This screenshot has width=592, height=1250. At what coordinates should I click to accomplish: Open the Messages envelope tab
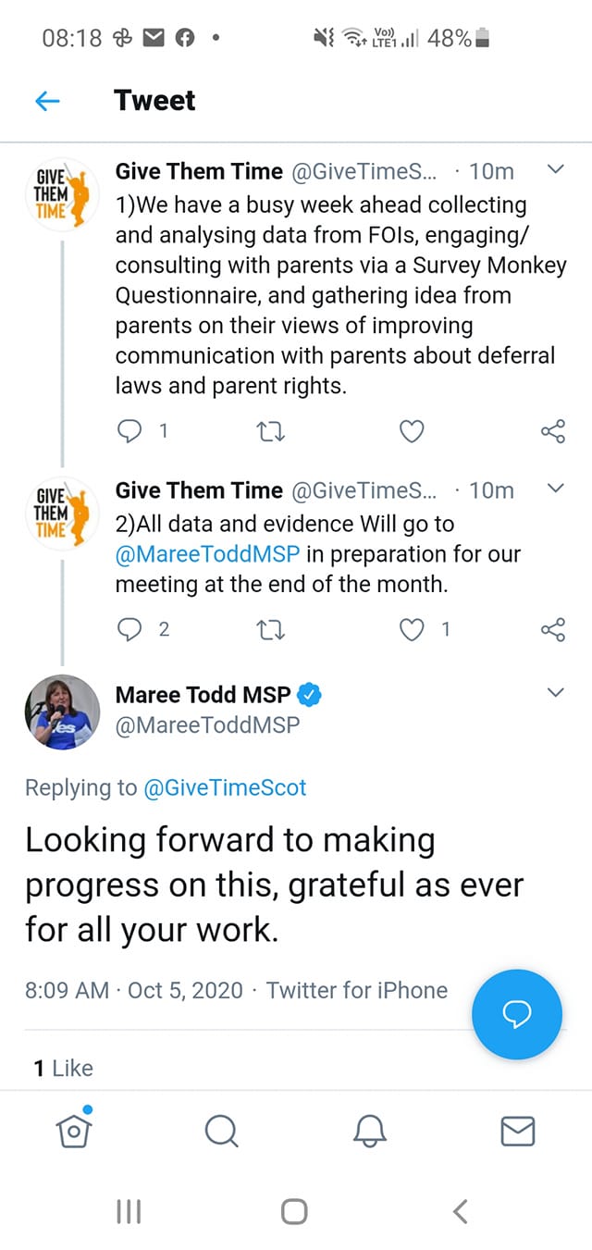[517, 1130]
